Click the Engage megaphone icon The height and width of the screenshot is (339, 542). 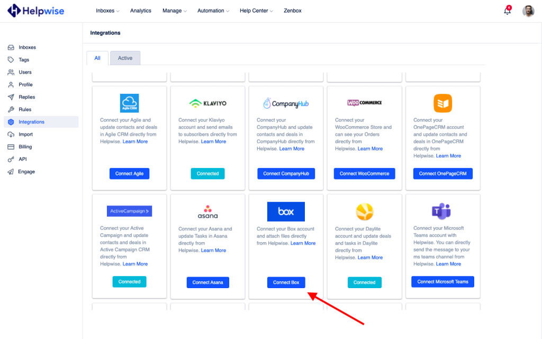point(11,172)
